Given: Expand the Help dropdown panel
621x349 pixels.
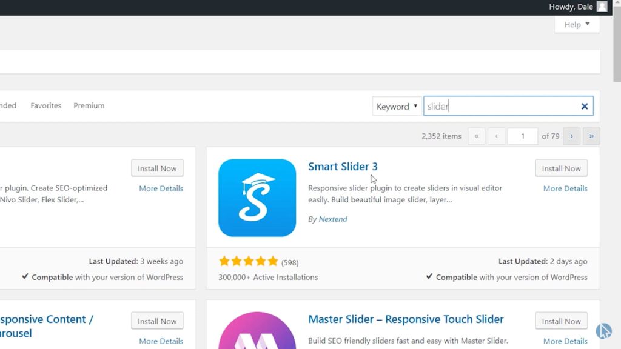Looking at the screenshot, I should coord(577,24).
